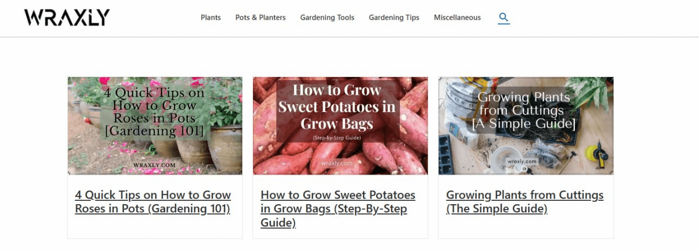
Task: Open the sweet potatoes in grow bags title link
Action: [x=338, y=209]
